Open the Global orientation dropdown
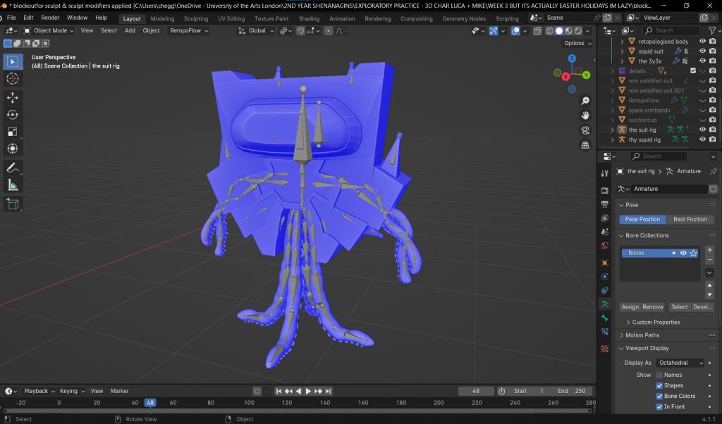722x424 pixels. tap(256, 31)
